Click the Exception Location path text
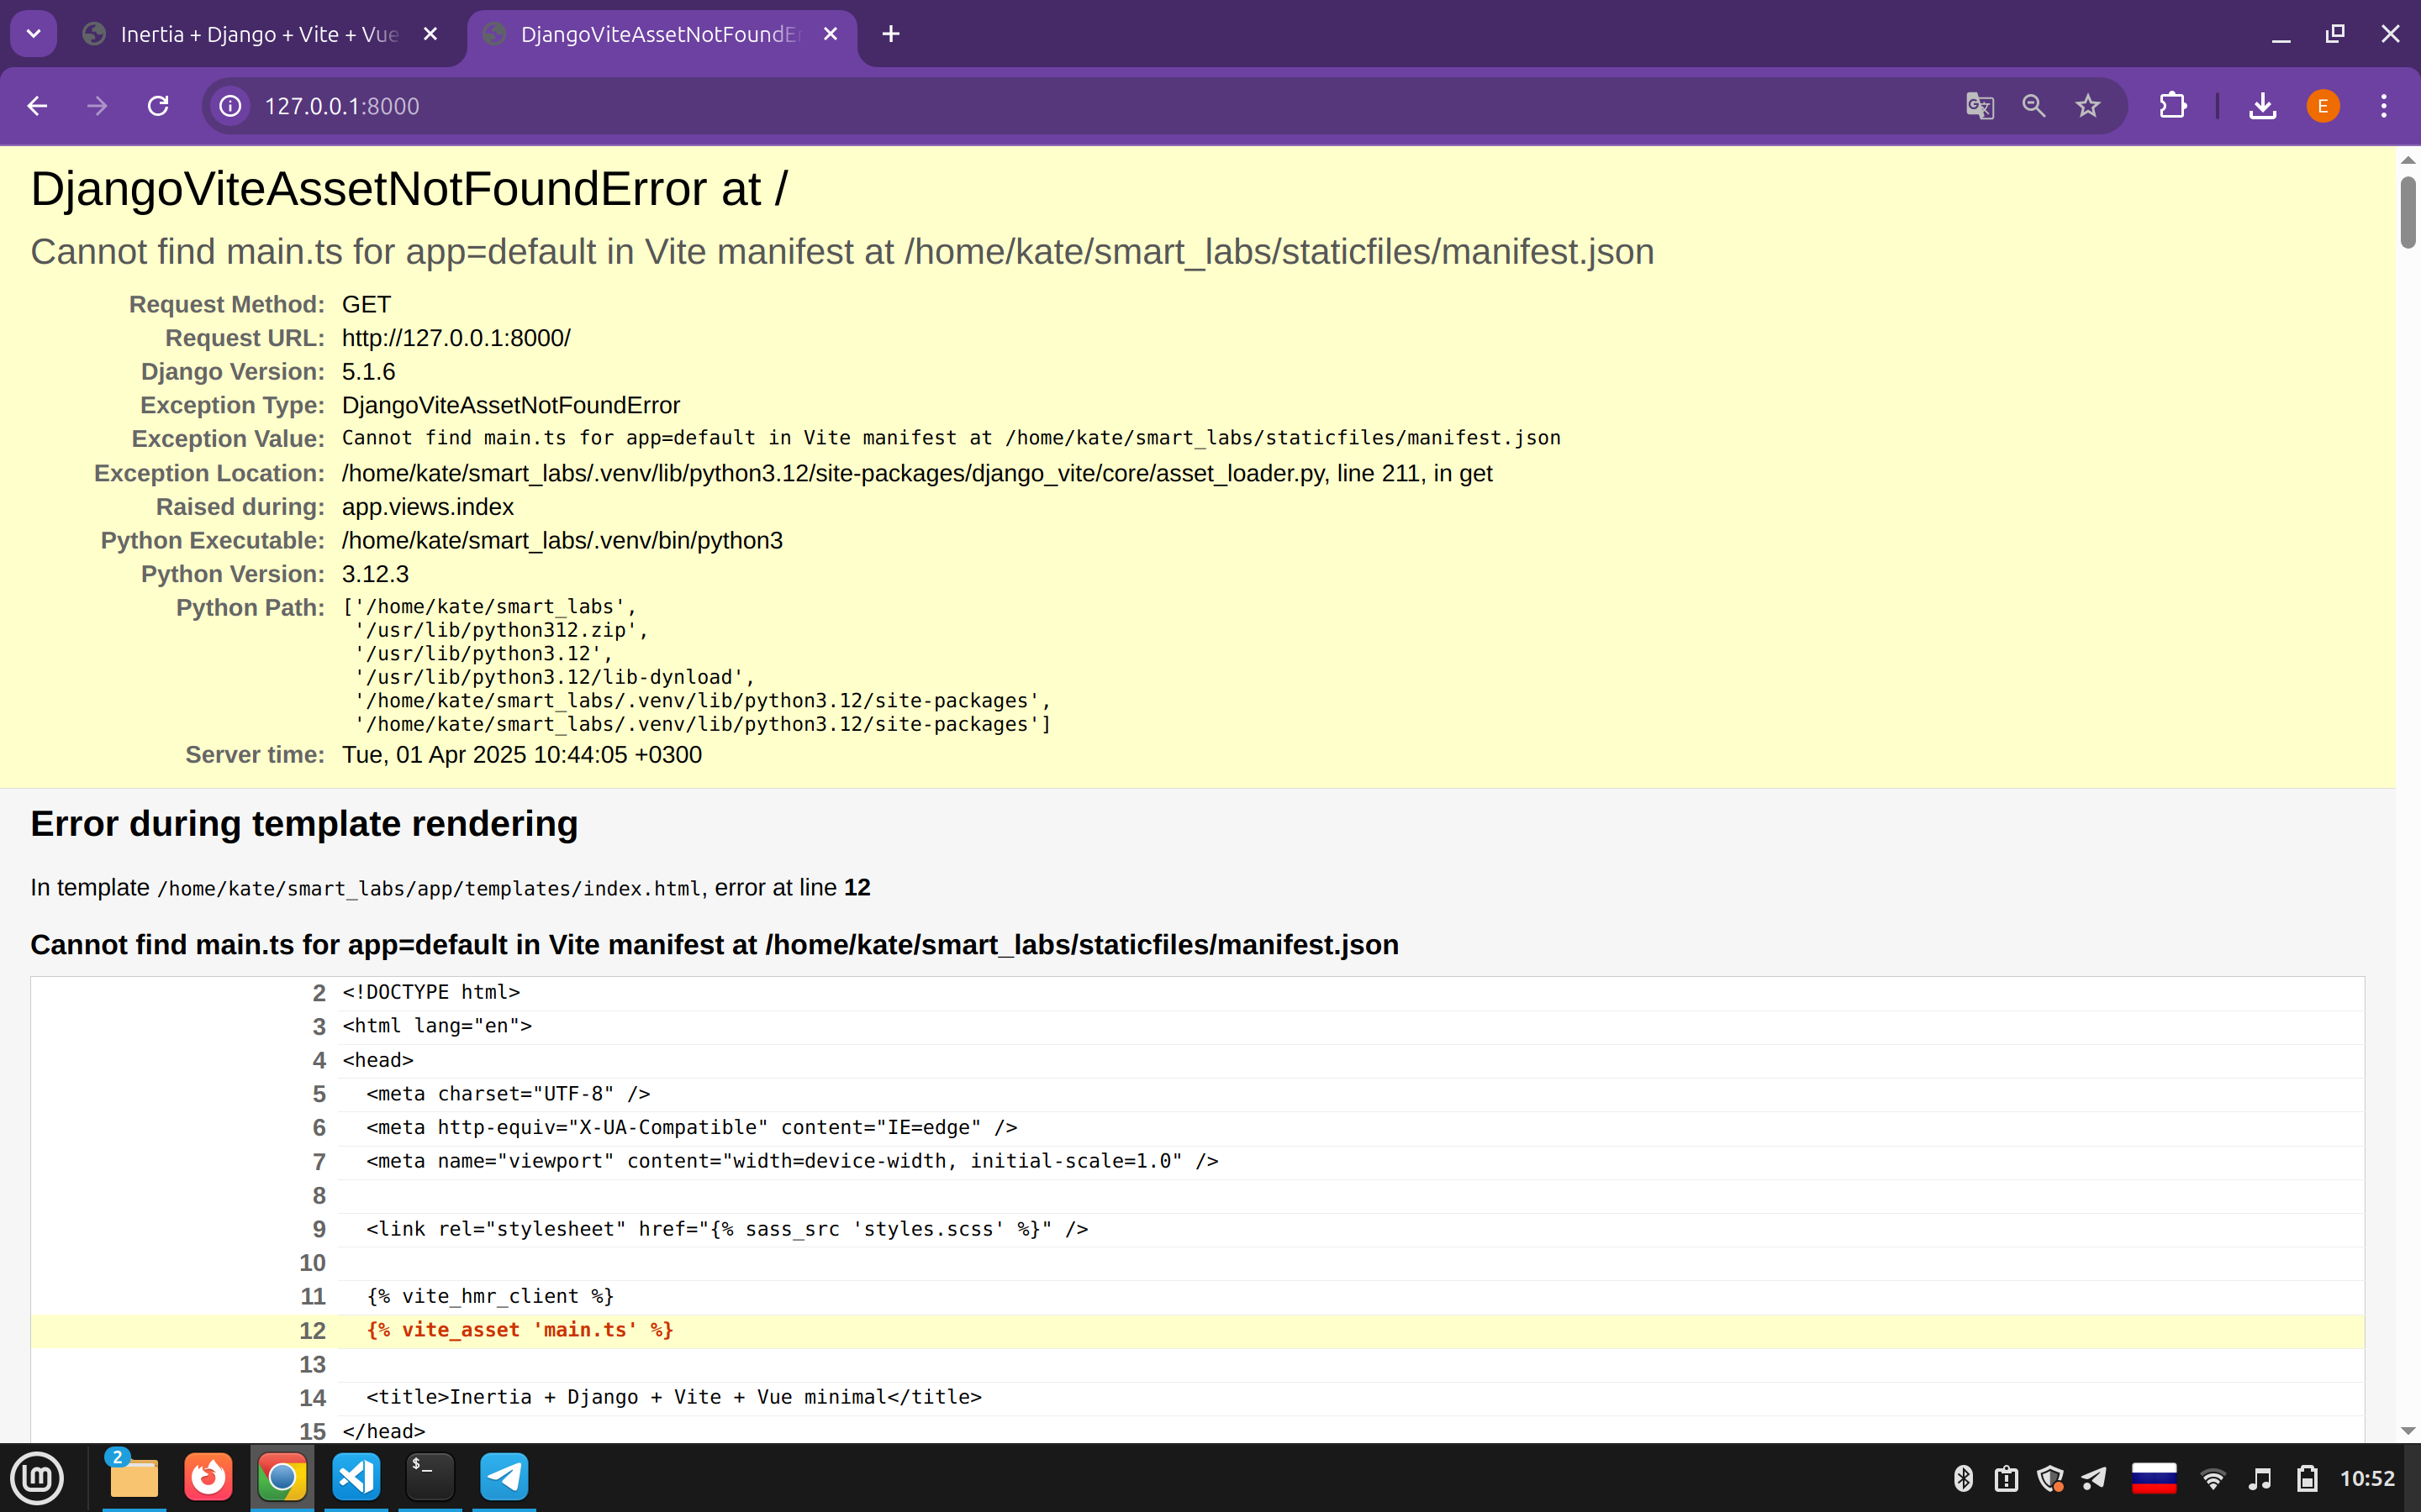 916,473
